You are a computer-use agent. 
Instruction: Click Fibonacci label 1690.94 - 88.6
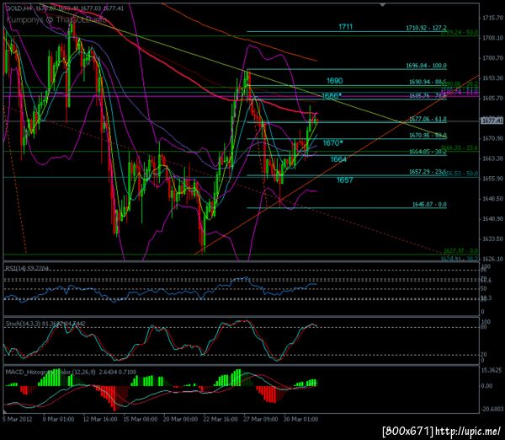pyautogui.click(x=428, y=82)
